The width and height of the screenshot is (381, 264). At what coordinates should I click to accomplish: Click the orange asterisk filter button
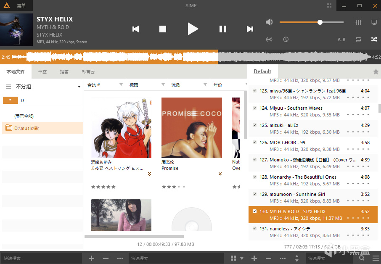[x=11, y=100]
